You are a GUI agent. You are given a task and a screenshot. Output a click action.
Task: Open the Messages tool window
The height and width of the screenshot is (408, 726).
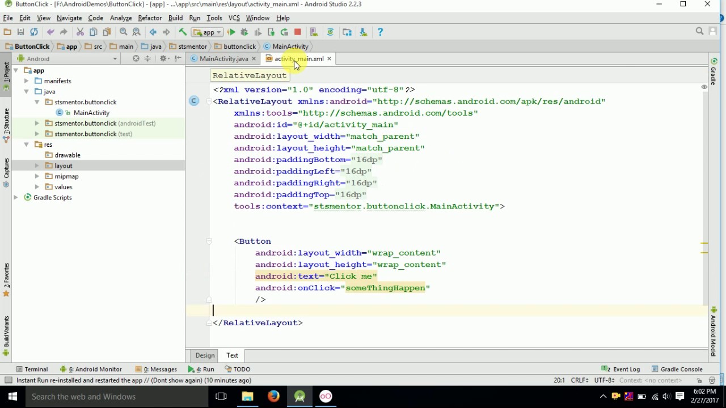[156, 369]
